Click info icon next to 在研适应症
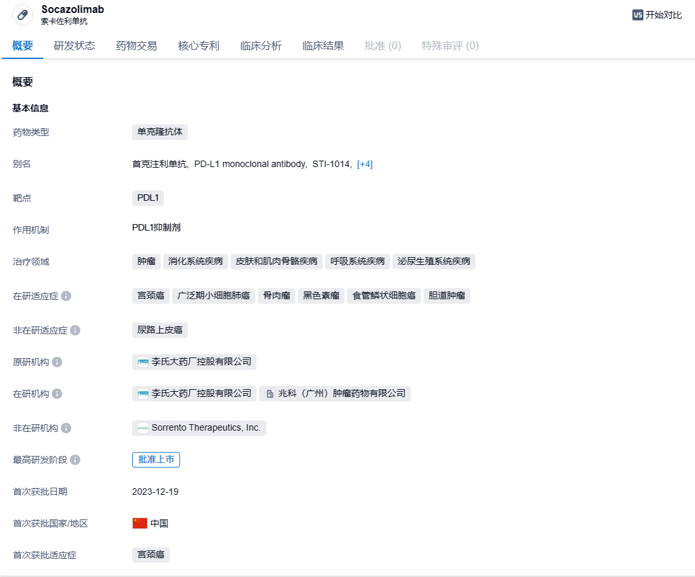 click(66, 296)
